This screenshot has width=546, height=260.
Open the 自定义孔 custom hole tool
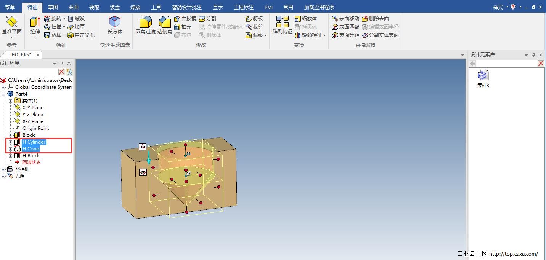81,35
